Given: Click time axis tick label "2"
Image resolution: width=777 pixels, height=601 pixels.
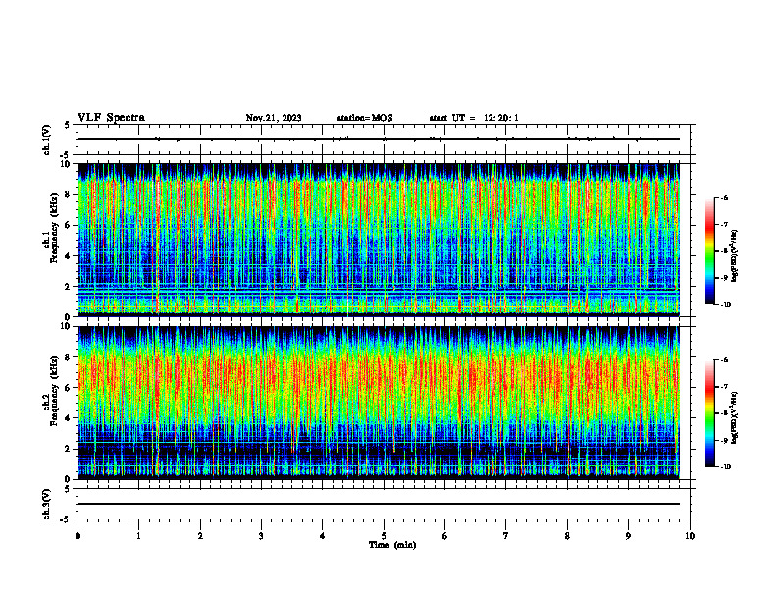Looking at the screenshot, I should 200,536.
